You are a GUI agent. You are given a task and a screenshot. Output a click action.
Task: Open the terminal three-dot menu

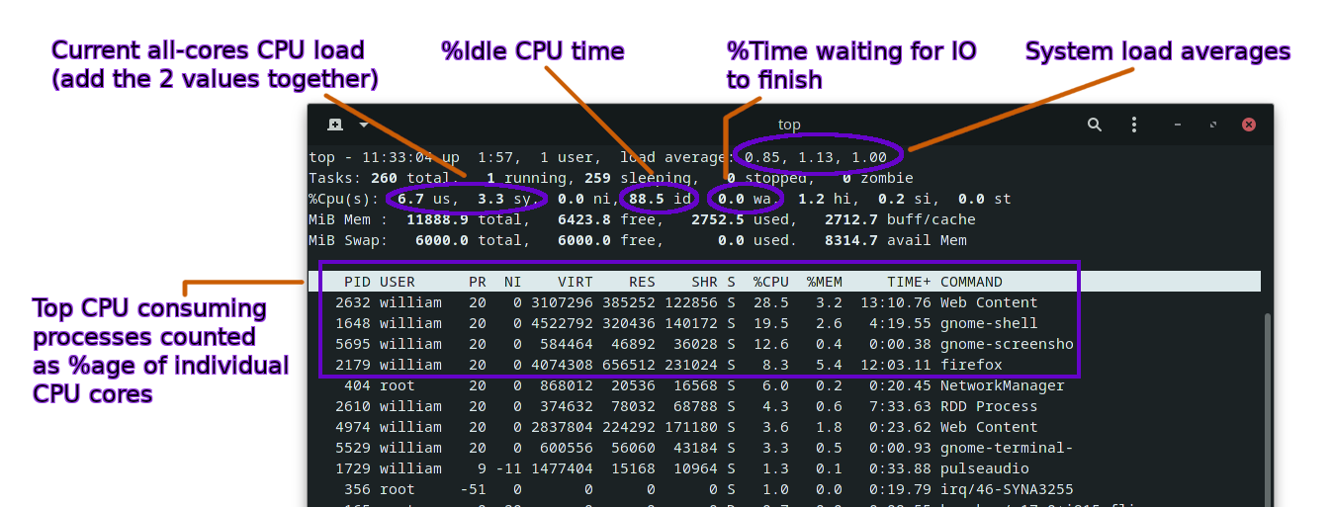click(x=1134, y=125)
